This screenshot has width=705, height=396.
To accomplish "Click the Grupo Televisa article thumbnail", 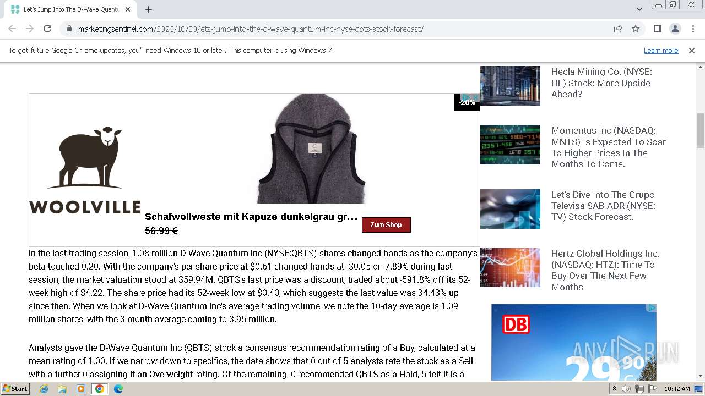I will (x=510, y=209).
